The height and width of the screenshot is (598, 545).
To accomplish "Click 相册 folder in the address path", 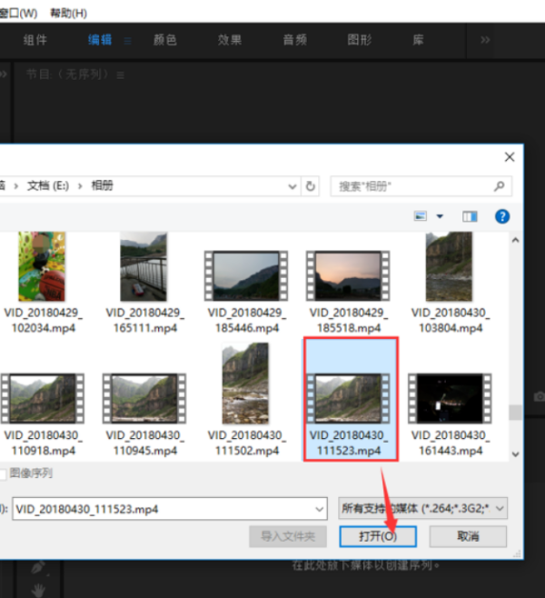I will pyautogui.click(x=102, y=185).
